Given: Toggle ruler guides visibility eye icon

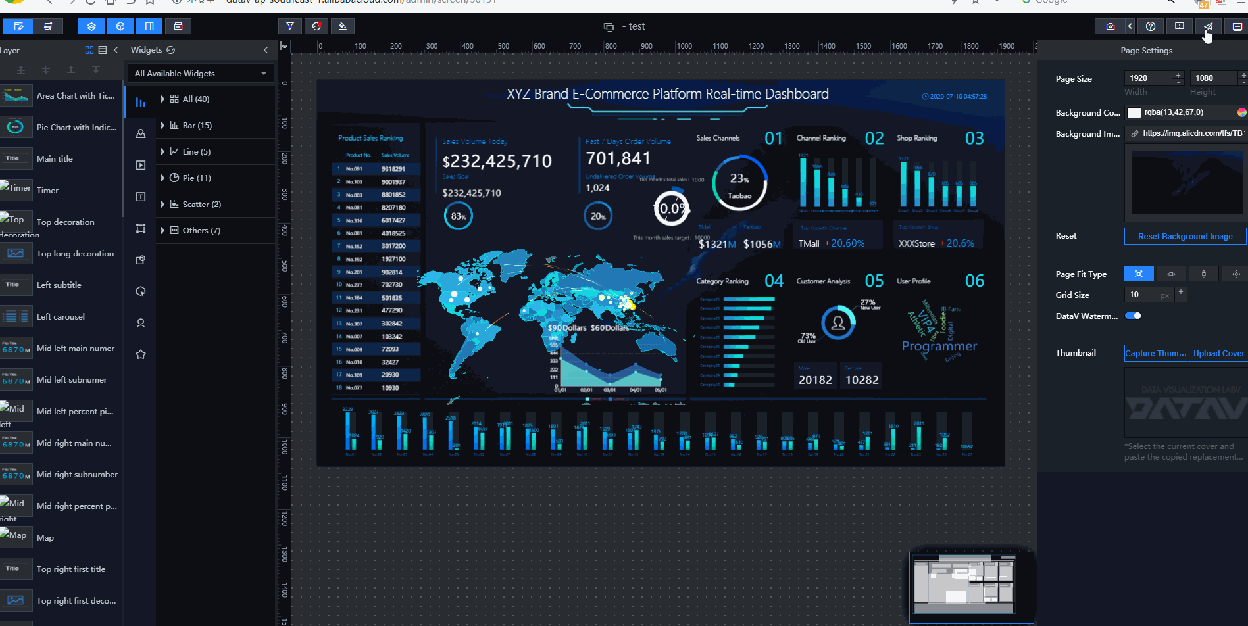Looking at the screenshot, I should click(x=284, y=46).
